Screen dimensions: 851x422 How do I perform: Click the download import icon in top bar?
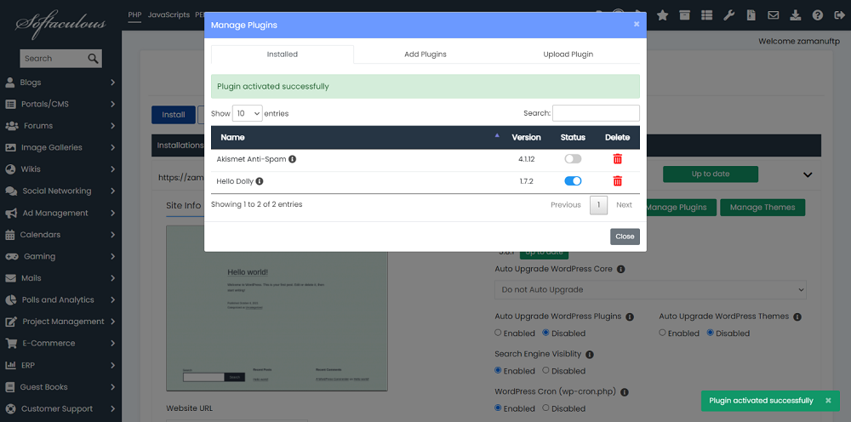796,15
